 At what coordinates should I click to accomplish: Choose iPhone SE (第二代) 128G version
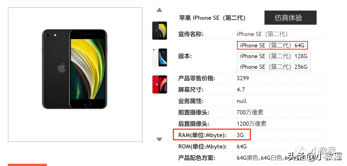point(274,56)
